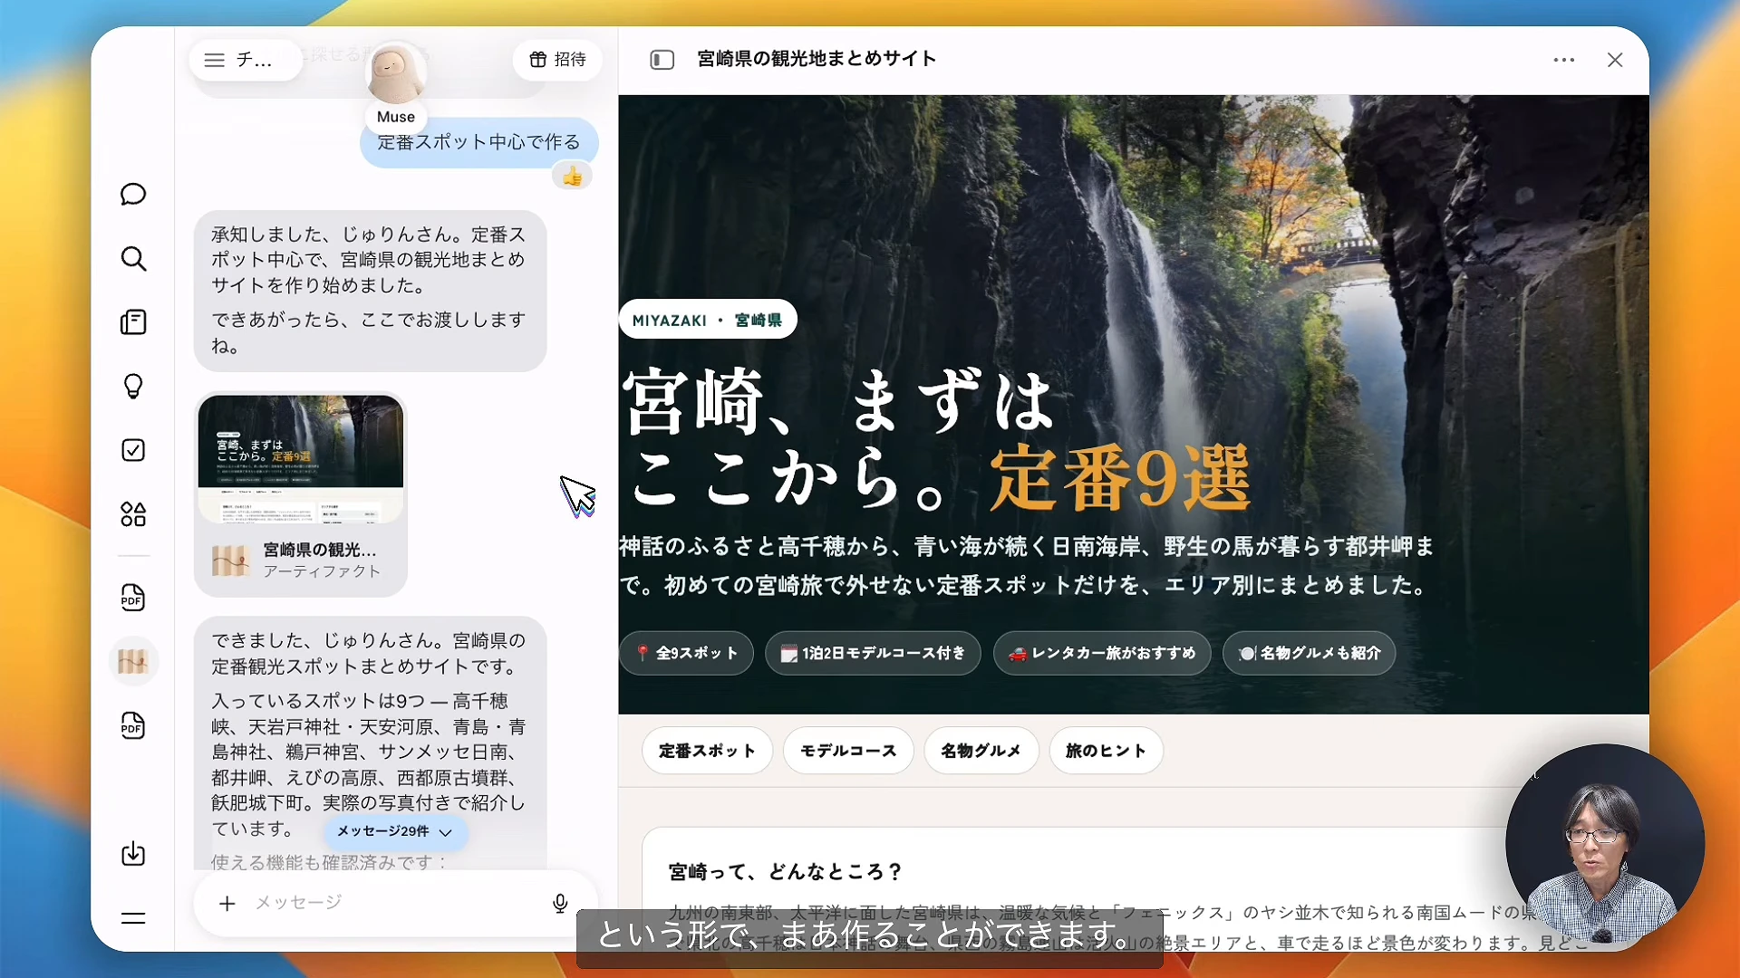Click the two-line menu icon at sidebar bottom
Screen dimensions: 1740x978
tap(133, 918)
